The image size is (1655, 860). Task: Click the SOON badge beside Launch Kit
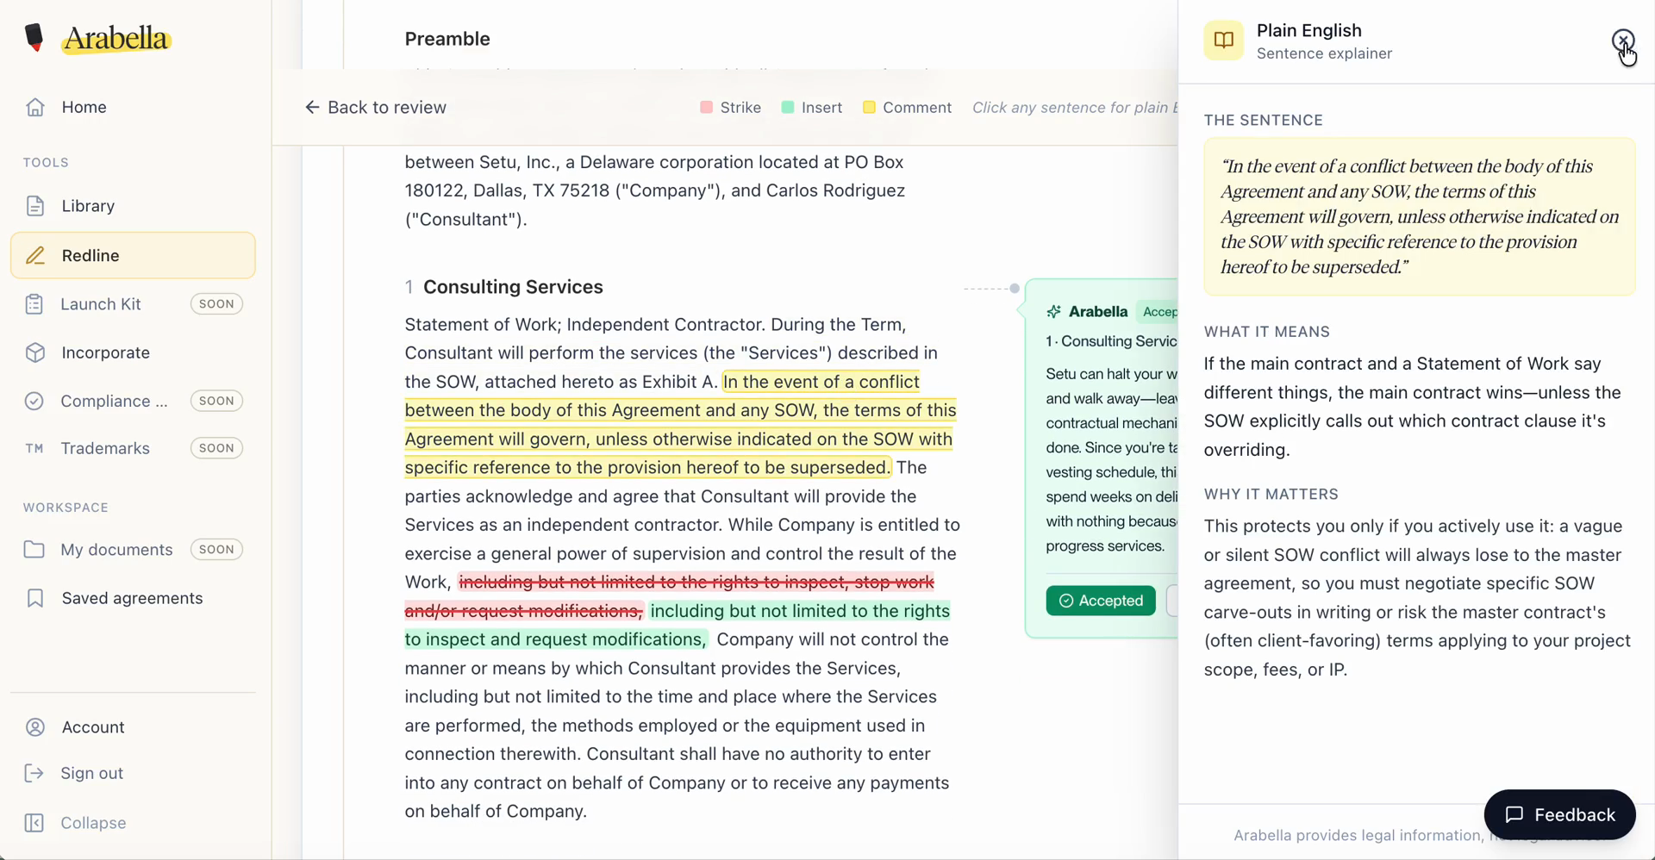point(216,304)
